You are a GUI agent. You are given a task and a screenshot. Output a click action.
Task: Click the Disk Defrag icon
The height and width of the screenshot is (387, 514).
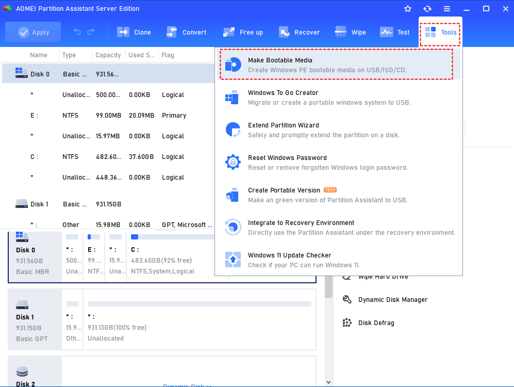347,322
